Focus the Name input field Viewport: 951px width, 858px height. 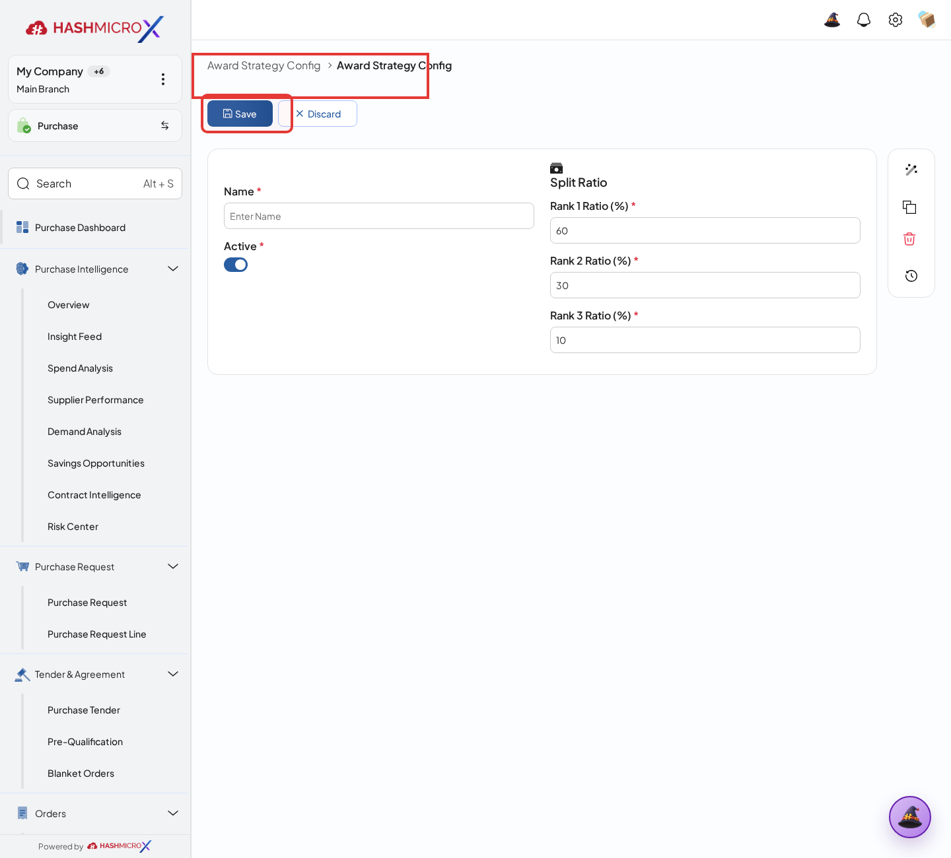click(x=379, y=216)
